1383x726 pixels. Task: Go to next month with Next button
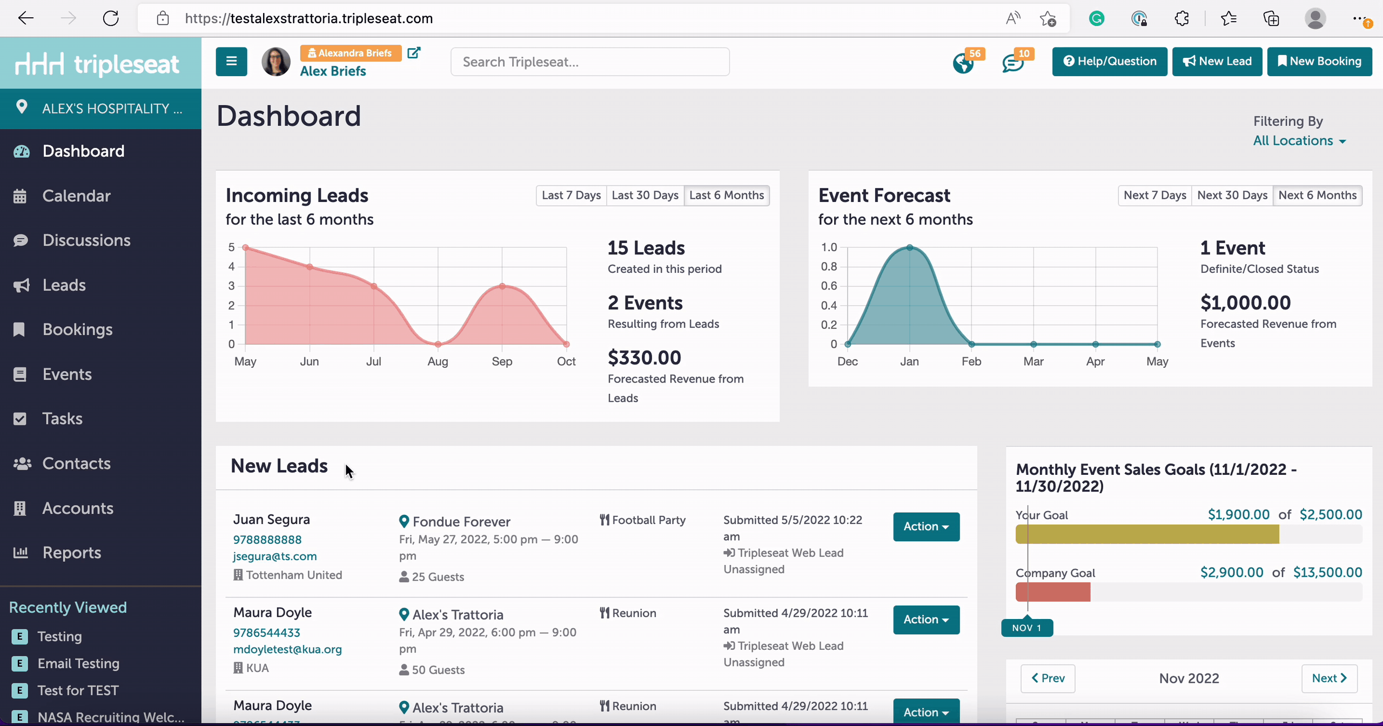coord(1330,678)
